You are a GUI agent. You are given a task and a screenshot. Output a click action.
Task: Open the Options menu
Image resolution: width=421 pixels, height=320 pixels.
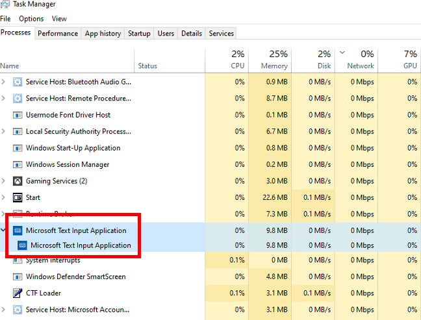pos(31,19)
